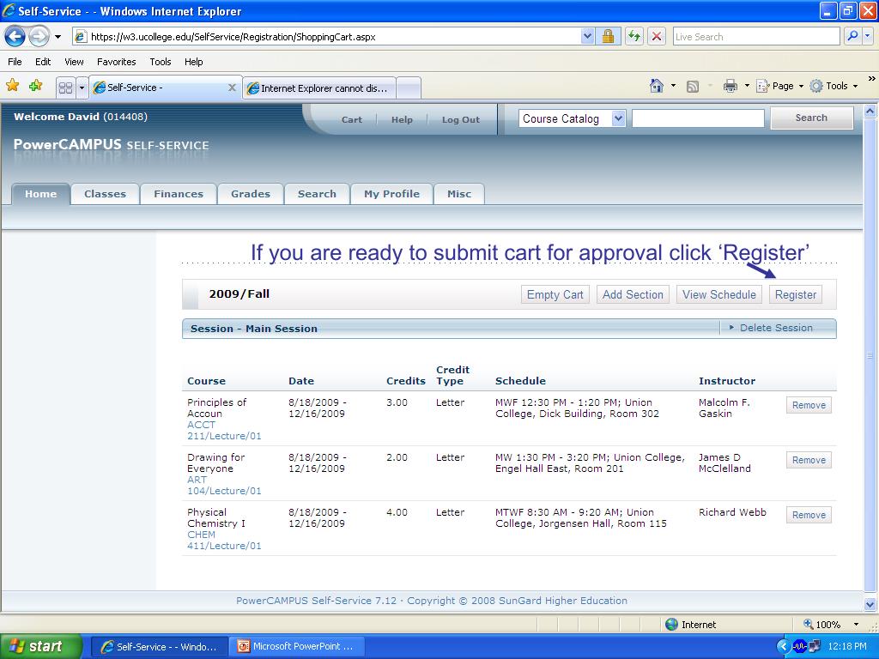Open the Tools gear toolbar menu
The image size is (879, 659).
[x=834, y=86]
